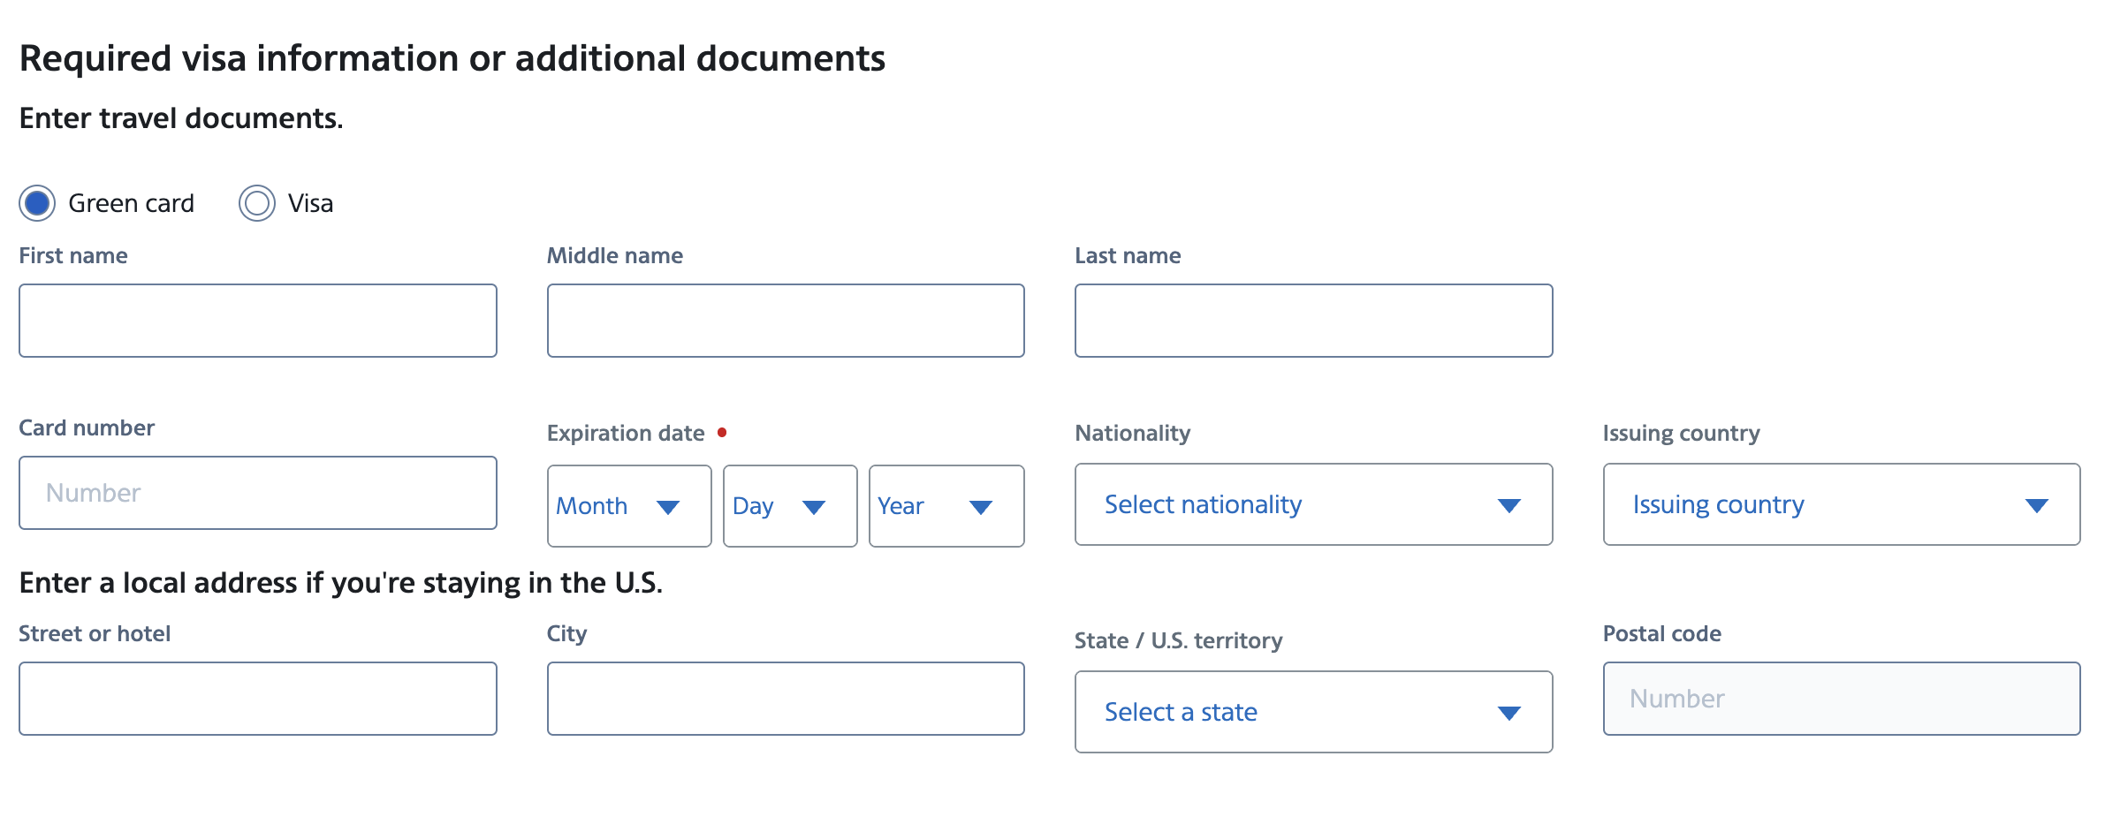Viewport: 2105px width, 832px height.
Task: Click the Year dropdown arrow icon
Action: coord(981,507)
